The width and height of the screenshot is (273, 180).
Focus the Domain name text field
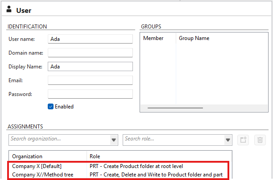pyautogui.click(x=90, y=53)
